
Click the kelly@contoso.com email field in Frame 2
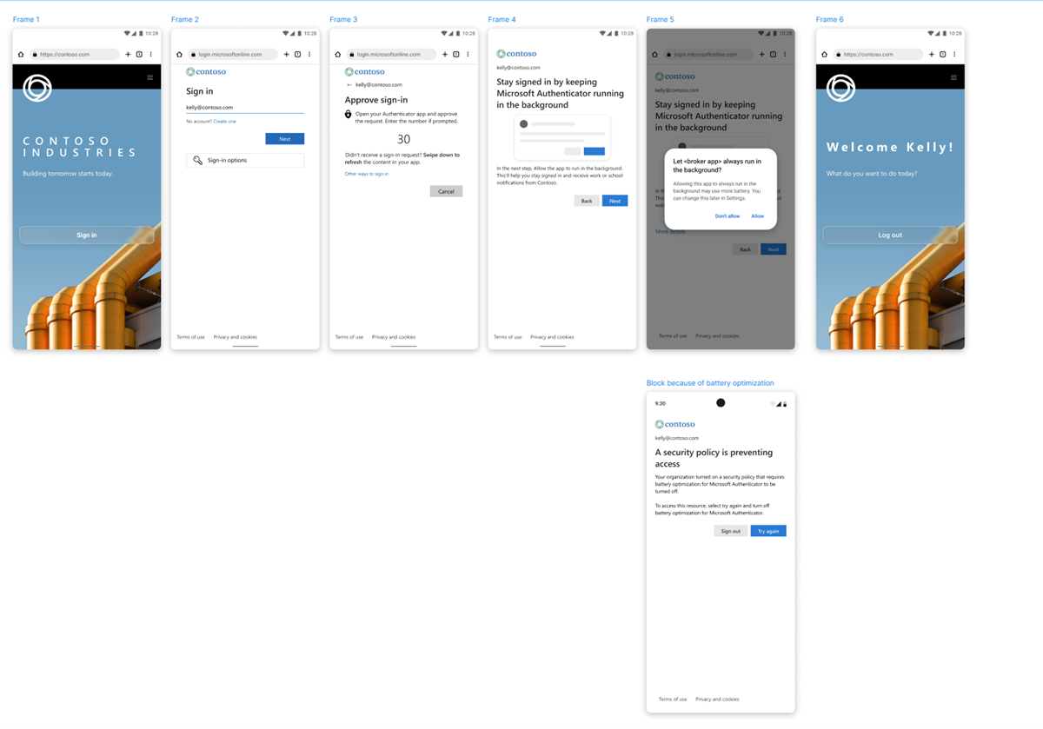[245, 108]
